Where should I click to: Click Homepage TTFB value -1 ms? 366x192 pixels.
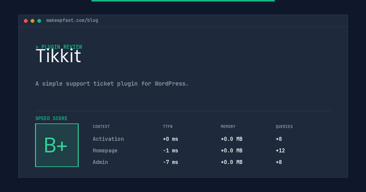[x=170, y=151]
